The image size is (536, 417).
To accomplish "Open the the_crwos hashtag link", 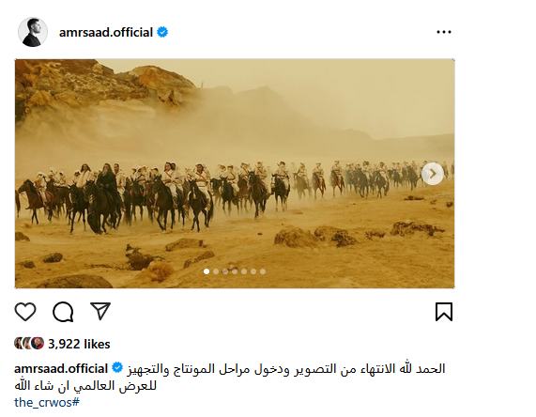I will [47, 402].
